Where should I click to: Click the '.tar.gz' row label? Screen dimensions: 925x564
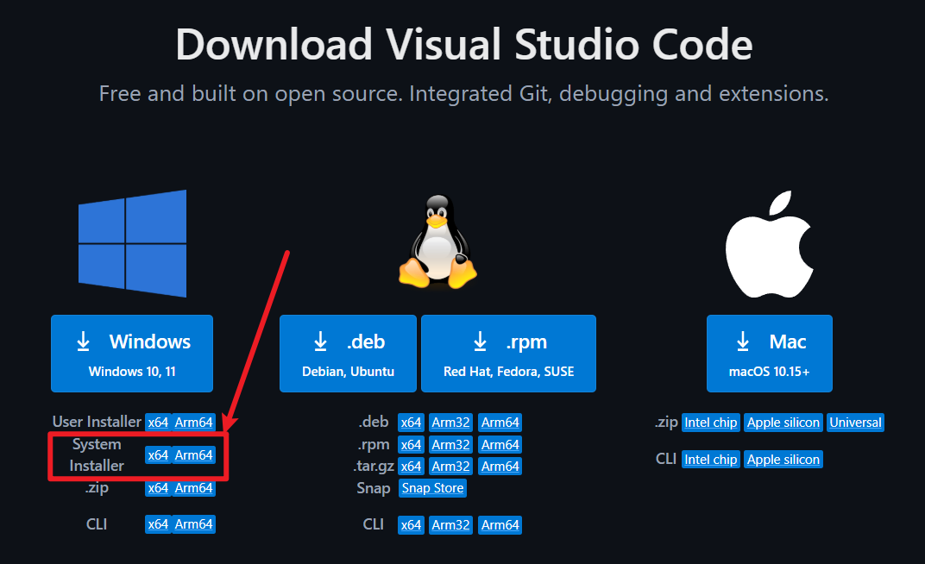pos(374,467)
